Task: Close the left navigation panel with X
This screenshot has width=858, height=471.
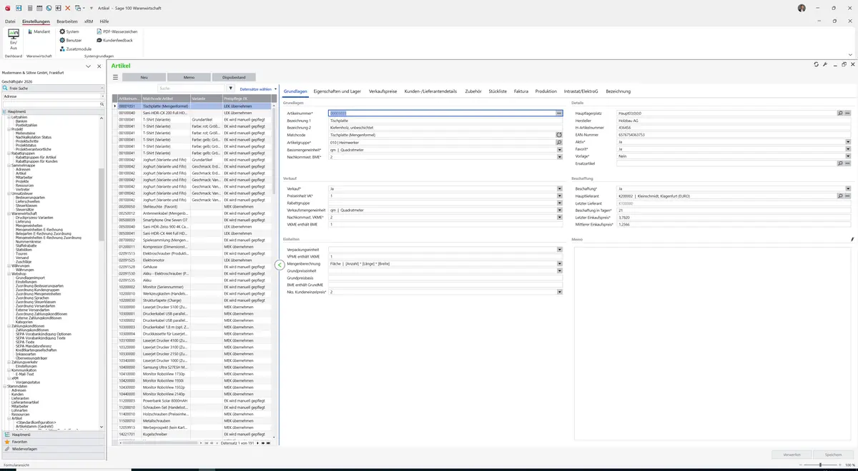Action: 99,66
